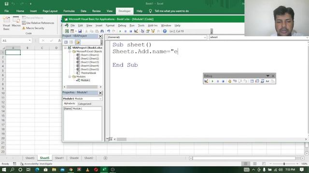This screenshot has height=173, width=309.
Task: Run Sub with the VBA toolbar play icon
Action: click(120, 31)
